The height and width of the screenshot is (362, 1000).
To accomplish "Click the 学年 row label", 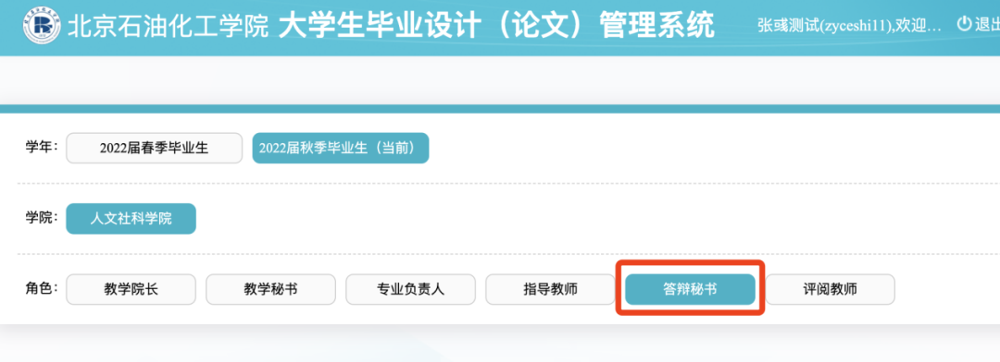I will click(x=42, y=147).
